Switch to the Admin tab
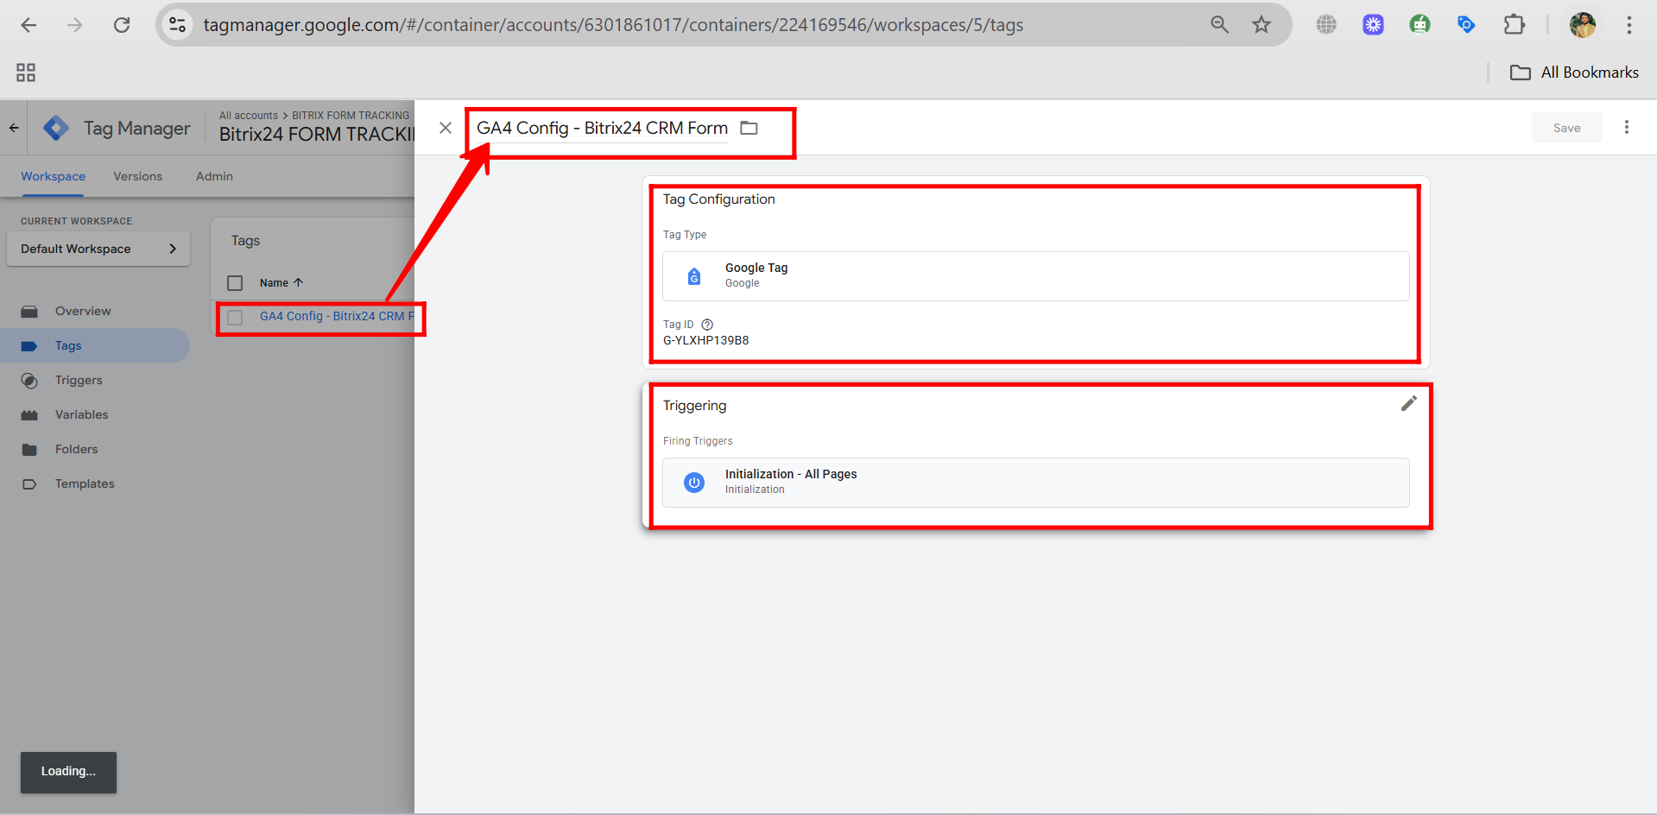This screenshot has width=1657, height=815. 214,176
